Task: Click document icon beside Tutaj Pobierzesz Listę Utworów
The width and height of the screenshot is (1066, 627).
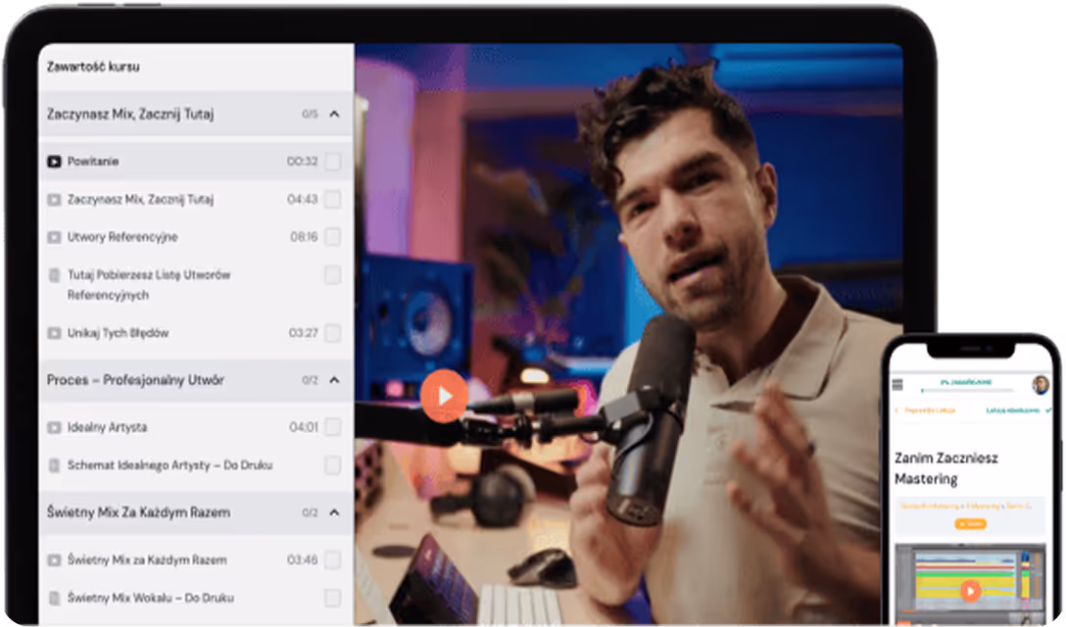Action: click(55, 275)
